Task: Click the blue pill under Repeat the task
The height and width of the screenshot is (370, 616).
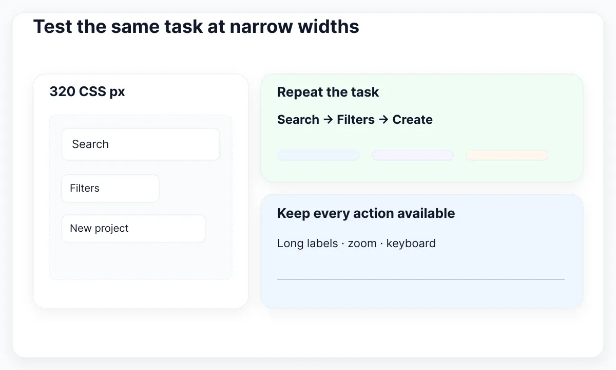Action: (318, 155)
